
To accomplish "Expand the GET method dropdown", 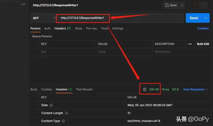I will click(x=54, y=18).
